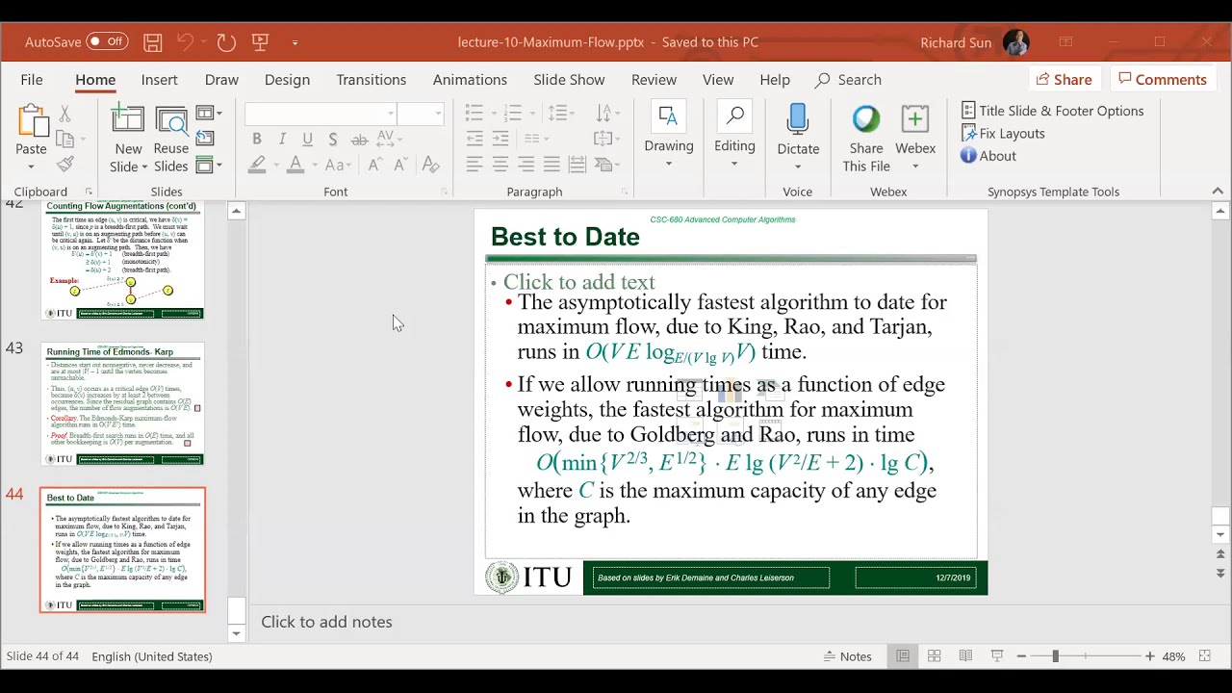
Task: Start presentation from beginning icon in title bar
Action: tap(260, 42)
